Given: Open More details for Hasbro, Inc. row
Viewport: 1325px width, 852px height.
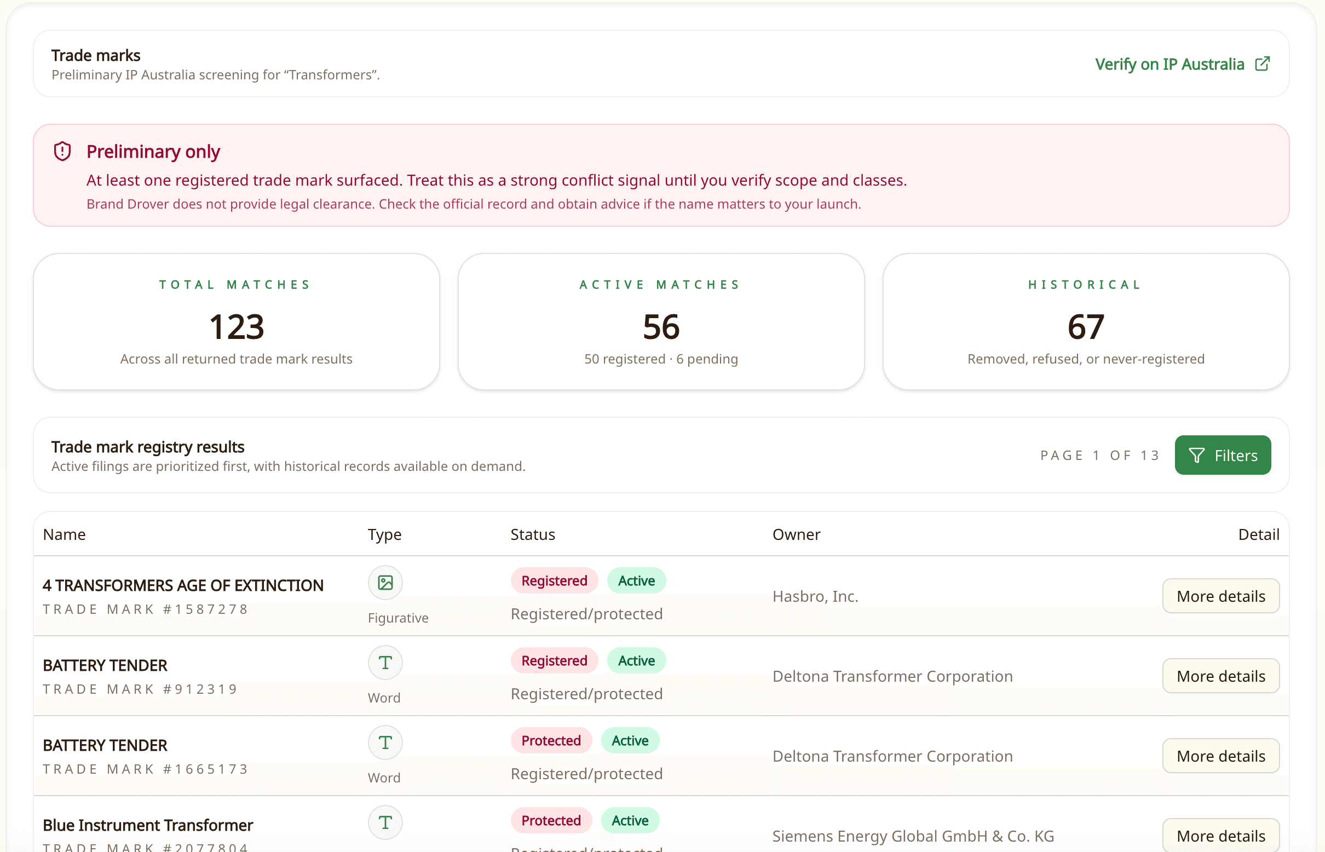Looking at the screenshot, I should (1220, 596).
